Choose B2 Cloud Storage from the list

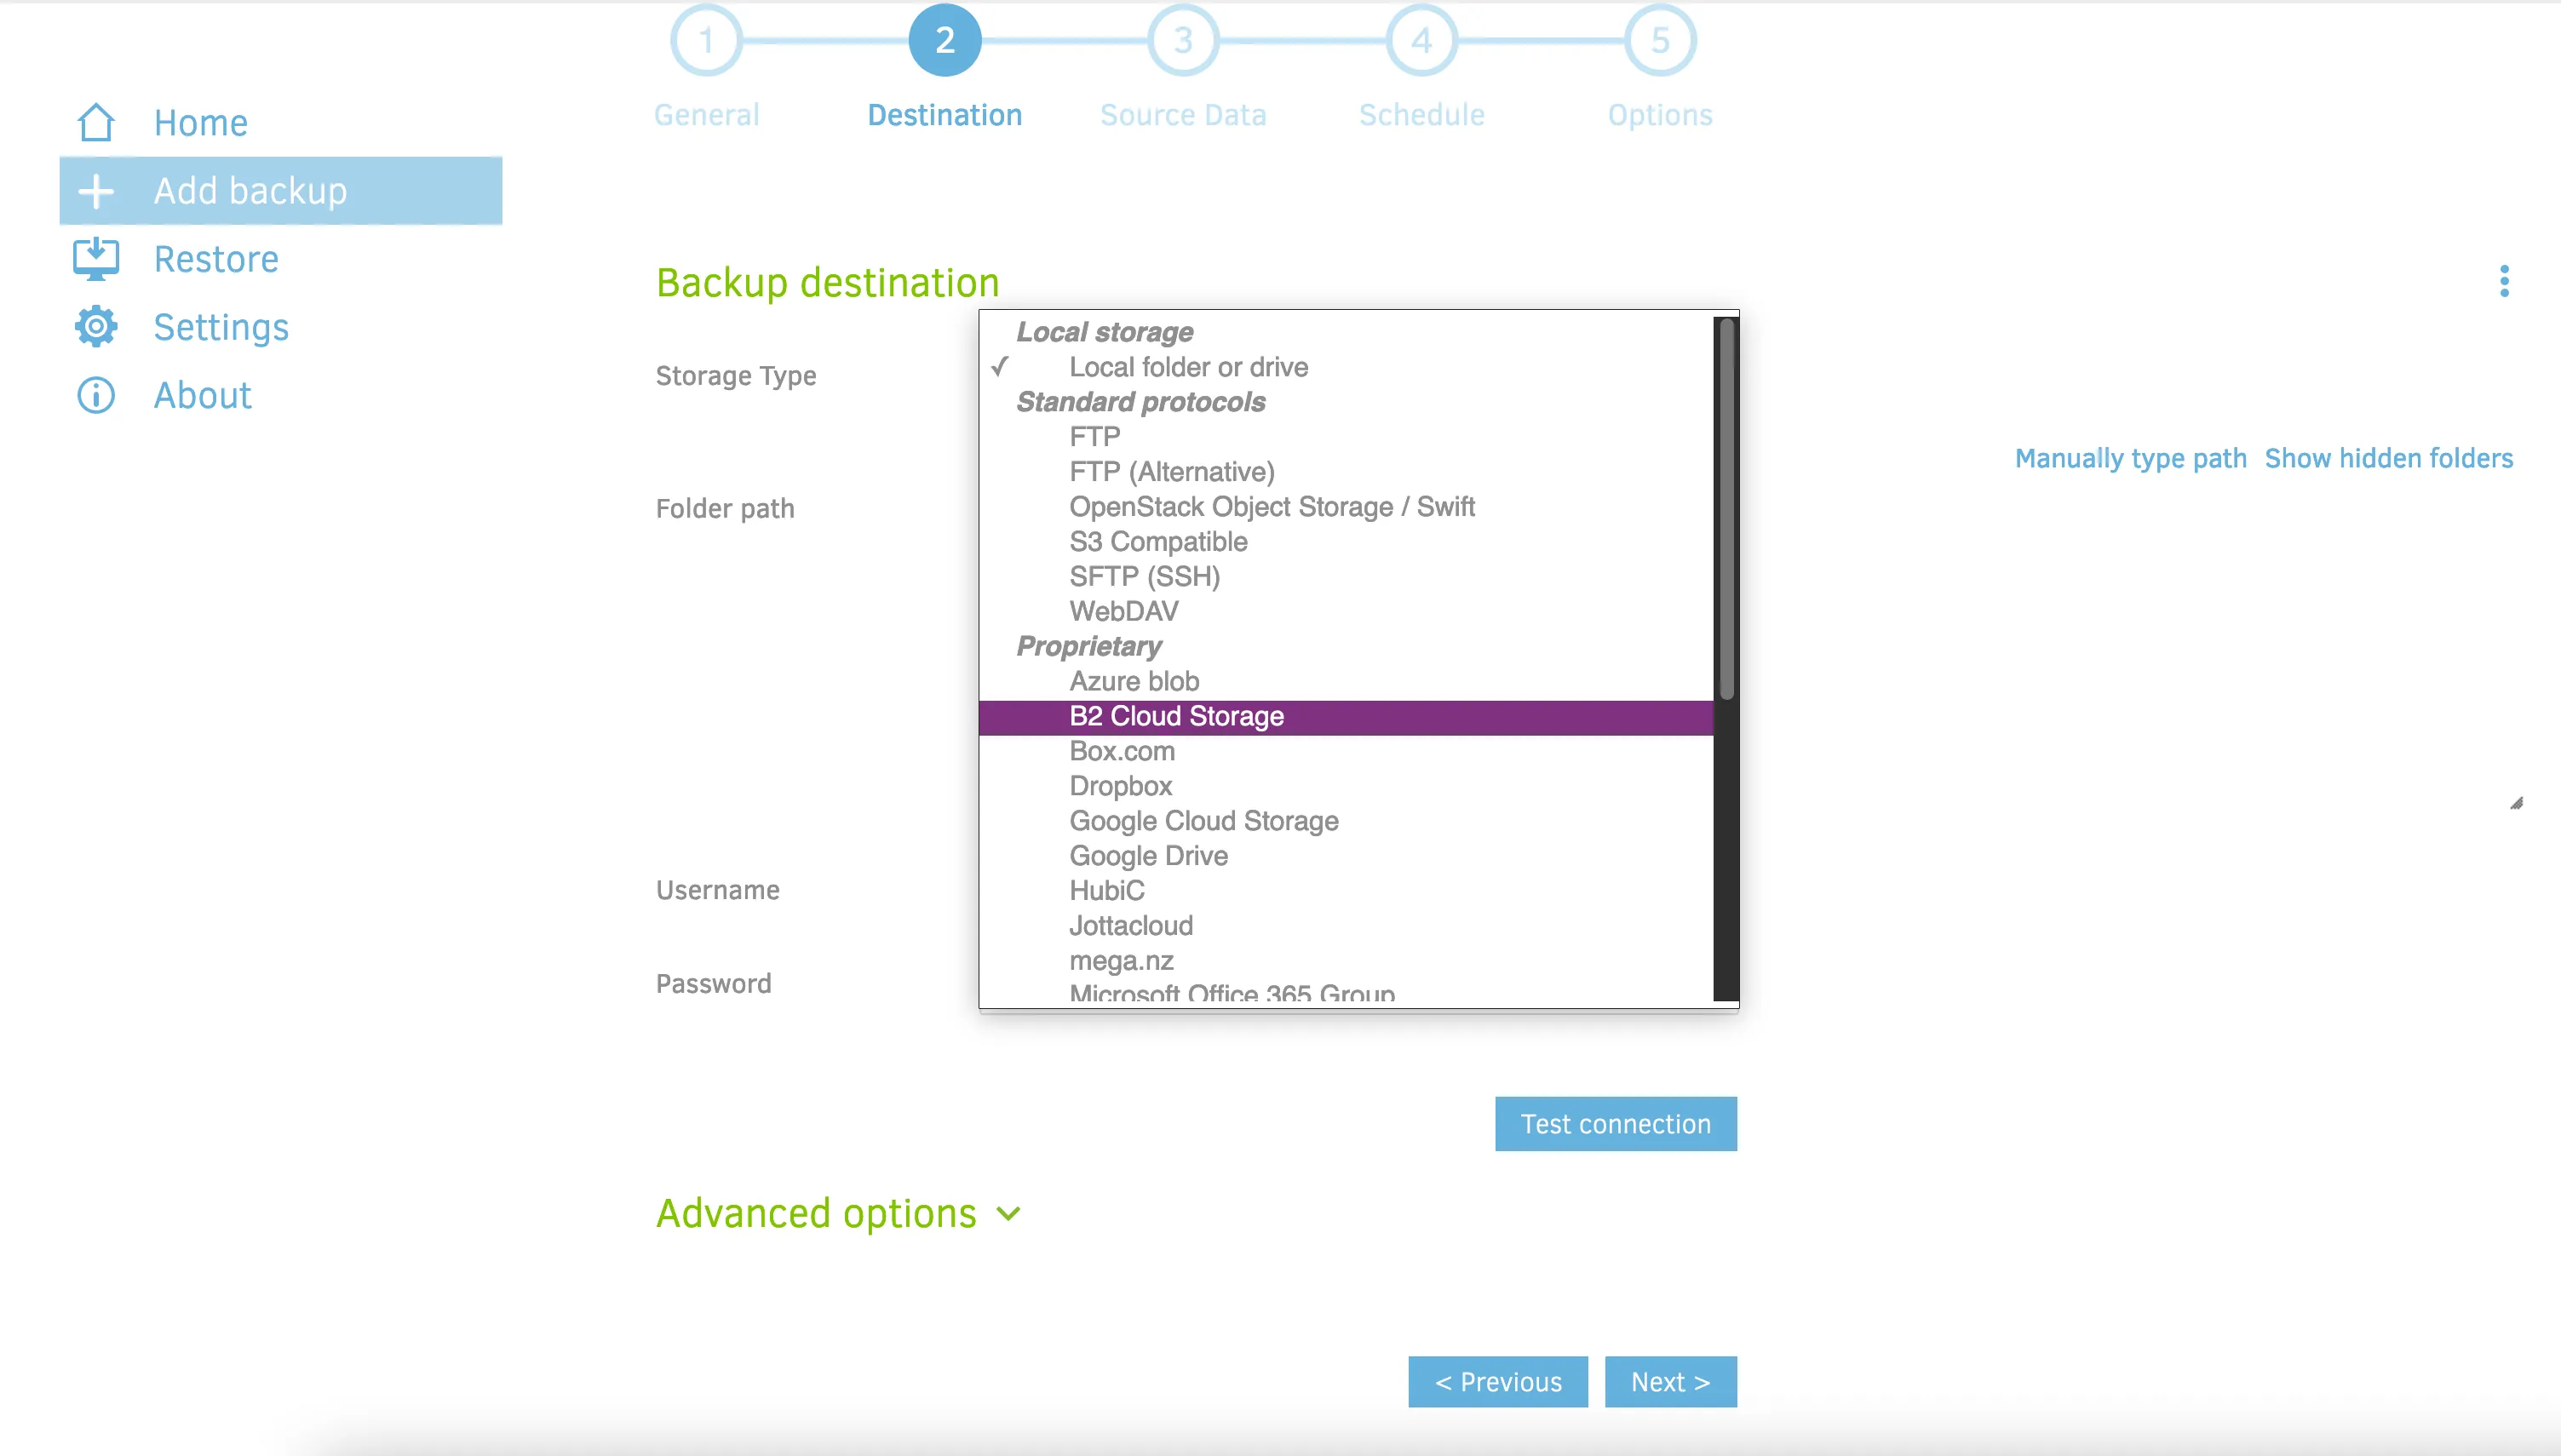pos(1177,715)
